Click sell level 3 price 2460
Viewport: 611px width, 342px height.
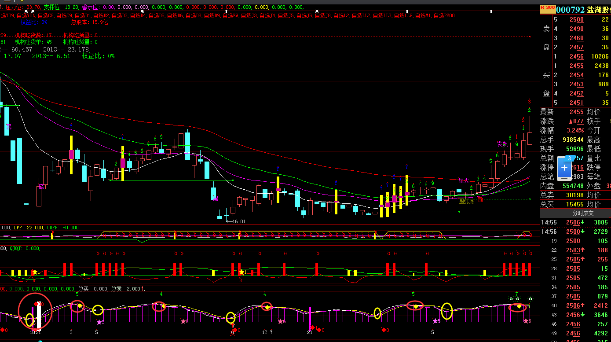point(576,38)
